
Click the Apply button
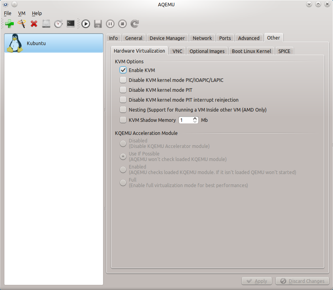tap(257, 281)
